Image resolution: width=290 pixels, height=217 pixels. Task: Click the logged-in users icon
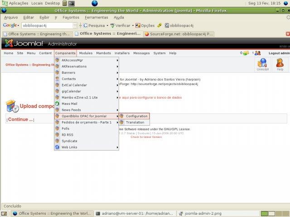[x=257, y=53]
